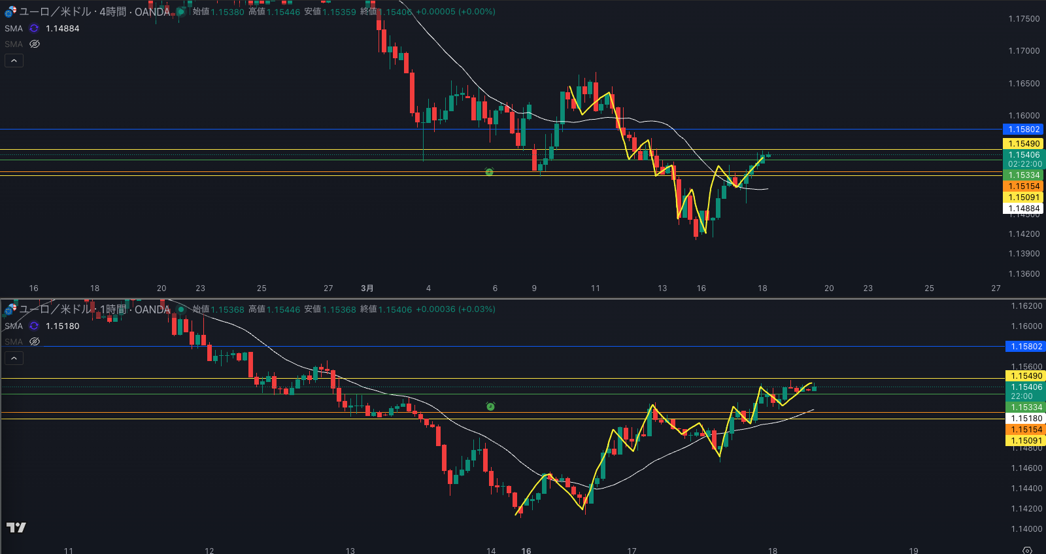Viewport: 1046px width, 554px height.
Task: Show the hidden SMA in 1-hour chart
Action: tap(35, 341)
